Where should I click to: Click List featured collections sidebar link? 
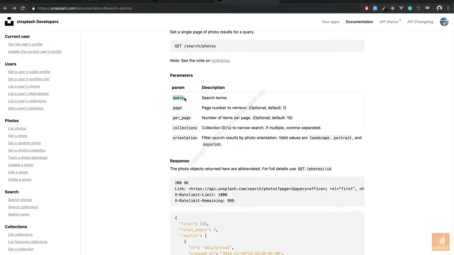click(28, 242)
